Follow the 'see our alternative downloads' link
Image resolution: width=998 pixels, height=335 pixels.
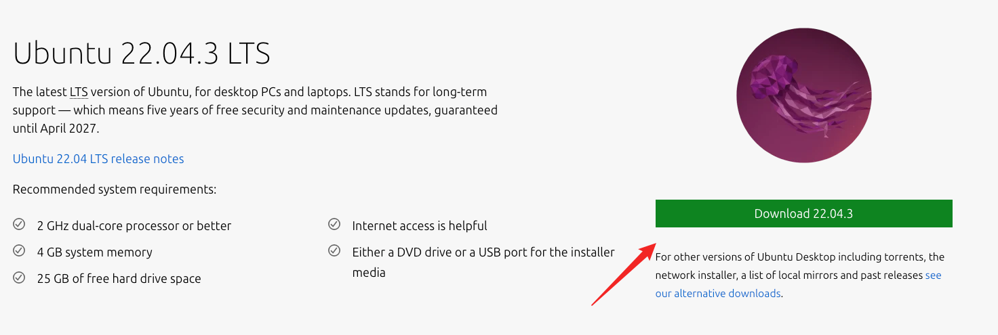point(718,294)
